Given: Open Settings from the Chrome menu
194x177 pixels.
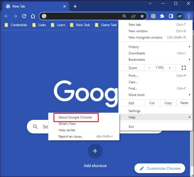Looking at the screenshot, I should [x=134, y=111].
